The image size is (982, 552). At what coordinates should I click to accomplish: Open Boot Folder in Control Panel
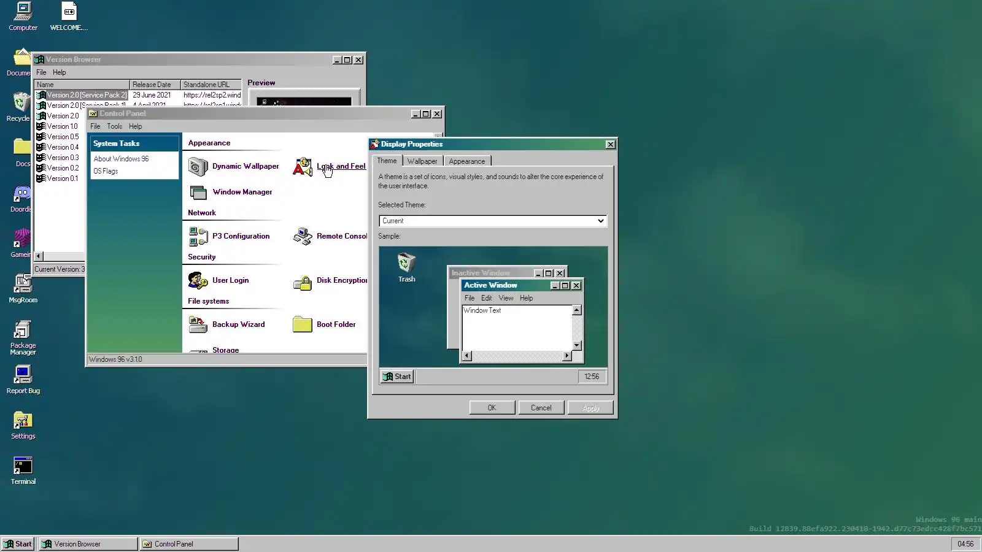point(325,324)
